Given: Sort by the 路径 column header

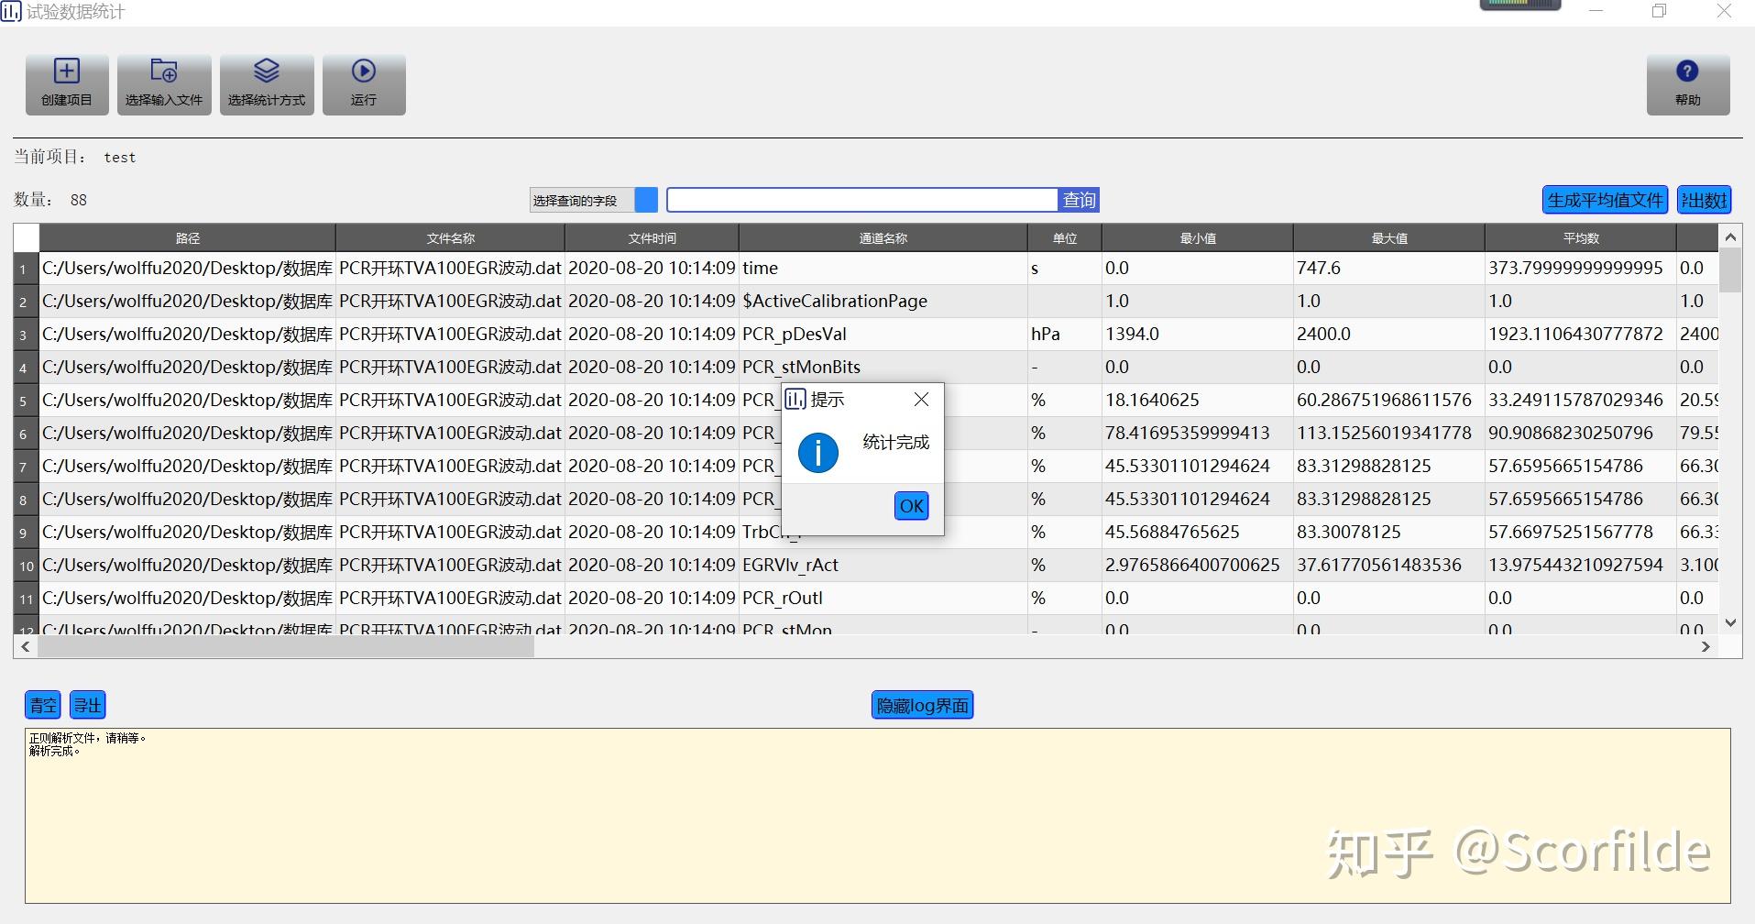Looking at the screenshot, I should click(x=187, y=238).
